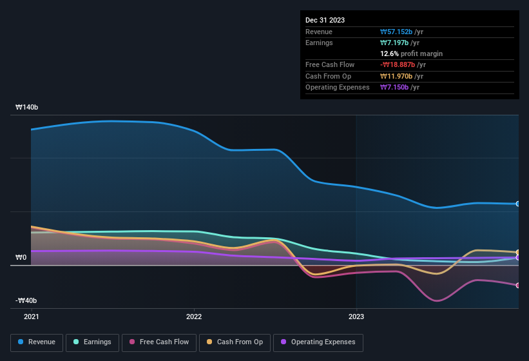The image size is (529, 361).
Task: Click the 2022 x-axis label
Action: 194,317
